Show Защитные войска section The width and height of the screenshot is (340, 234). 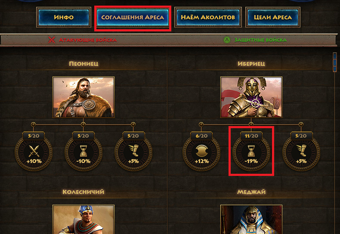tap(260, 40)
